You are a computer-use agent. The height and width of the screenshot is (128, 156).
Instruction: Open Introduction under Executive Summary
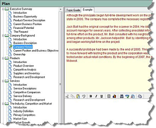[20, 13]
